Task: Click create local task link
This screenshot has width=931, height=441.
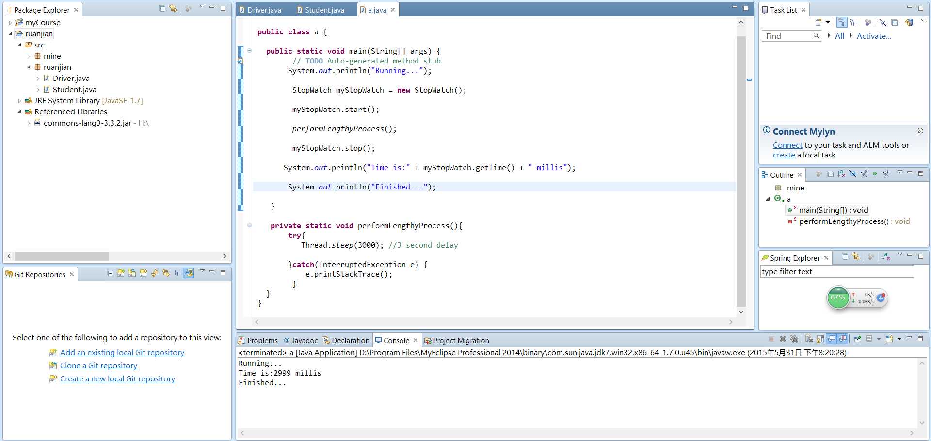Action: pyautogui.click(x=784, y=155)
